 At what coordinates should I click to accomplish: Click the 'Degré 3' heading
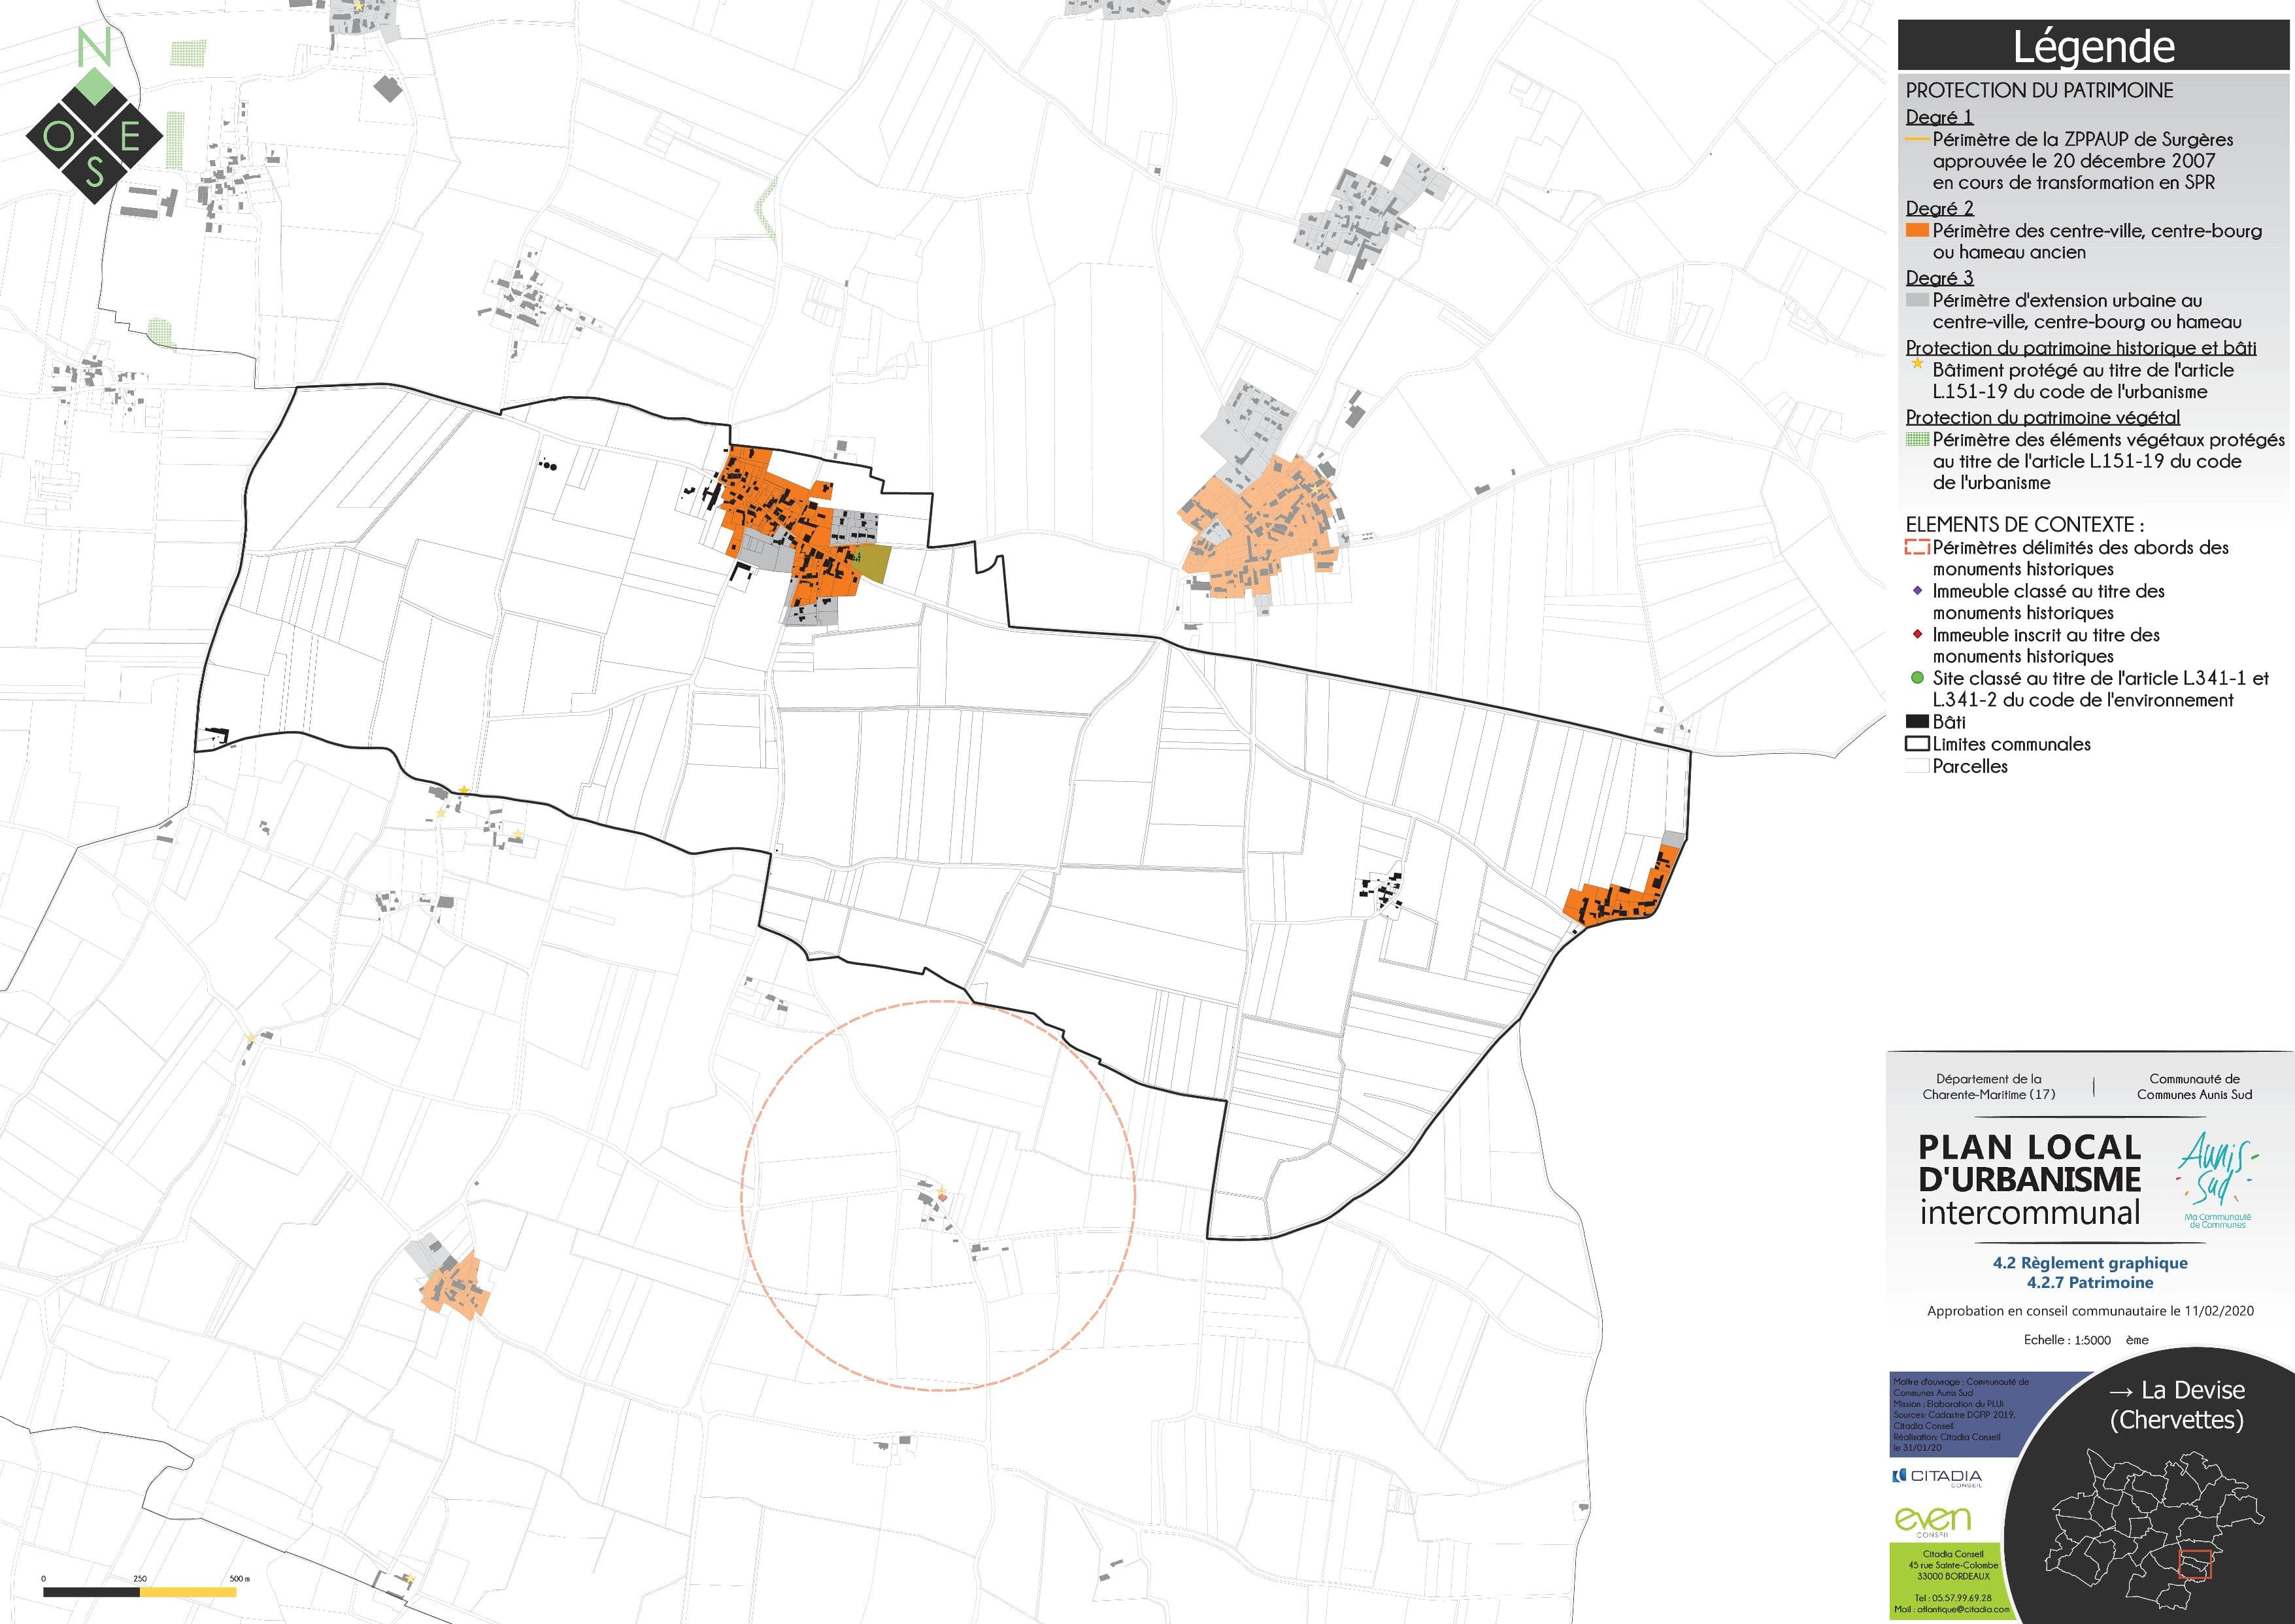coord(1939,278)
